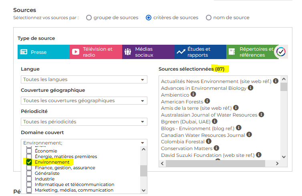The height and width of the screenshot is (196, 302).
Task: Click the Télévision et radio tab
Action: point(96,52)
